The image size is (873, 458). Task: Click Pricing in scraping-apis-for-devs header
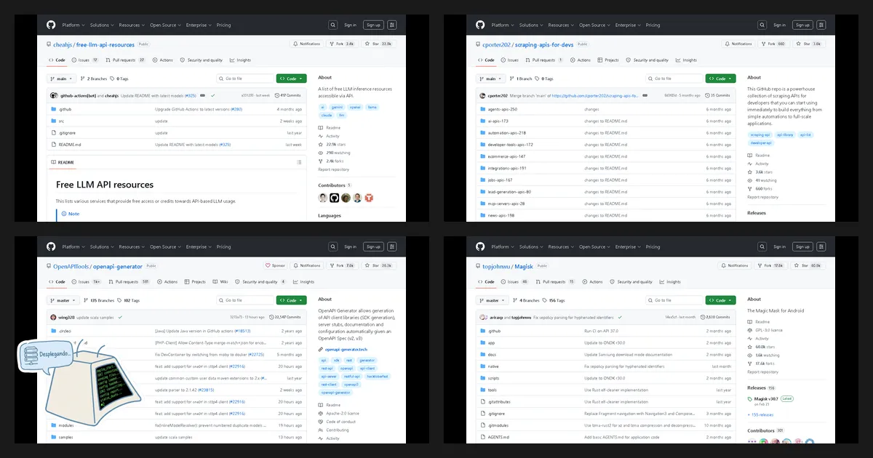(x=653, y=25)
